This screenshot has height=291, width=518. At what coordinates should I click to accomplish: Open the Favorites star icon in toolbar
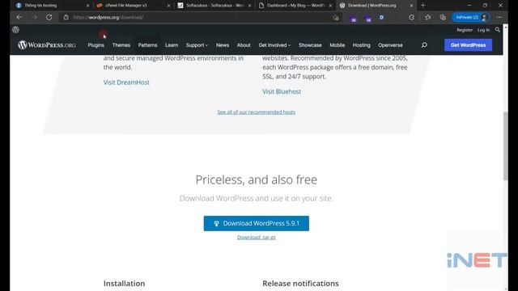(428, 17)
